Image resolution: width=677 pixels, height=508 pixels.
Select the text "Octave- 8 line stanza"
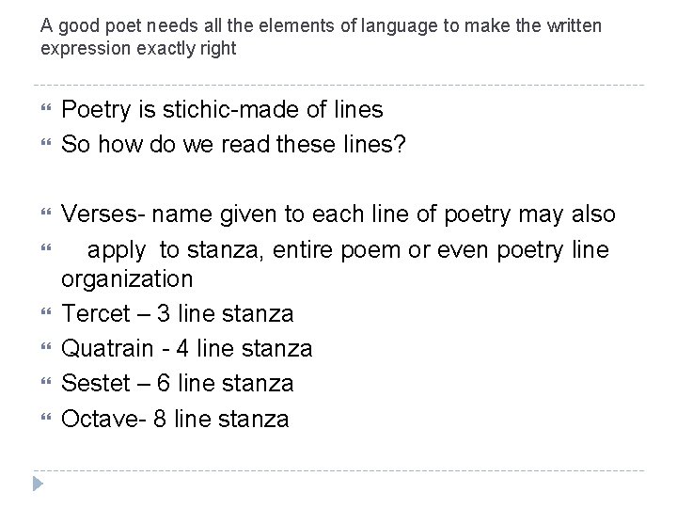175,419
